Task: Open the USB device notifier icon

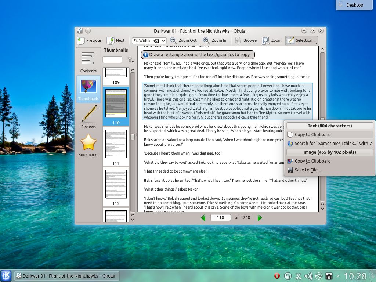Action: pyautogui.click(x=319, y=276)
